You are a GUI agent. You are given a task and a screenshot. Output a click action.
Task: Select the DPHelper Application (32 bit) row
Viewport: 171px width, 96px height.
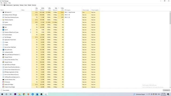[50, 72]
